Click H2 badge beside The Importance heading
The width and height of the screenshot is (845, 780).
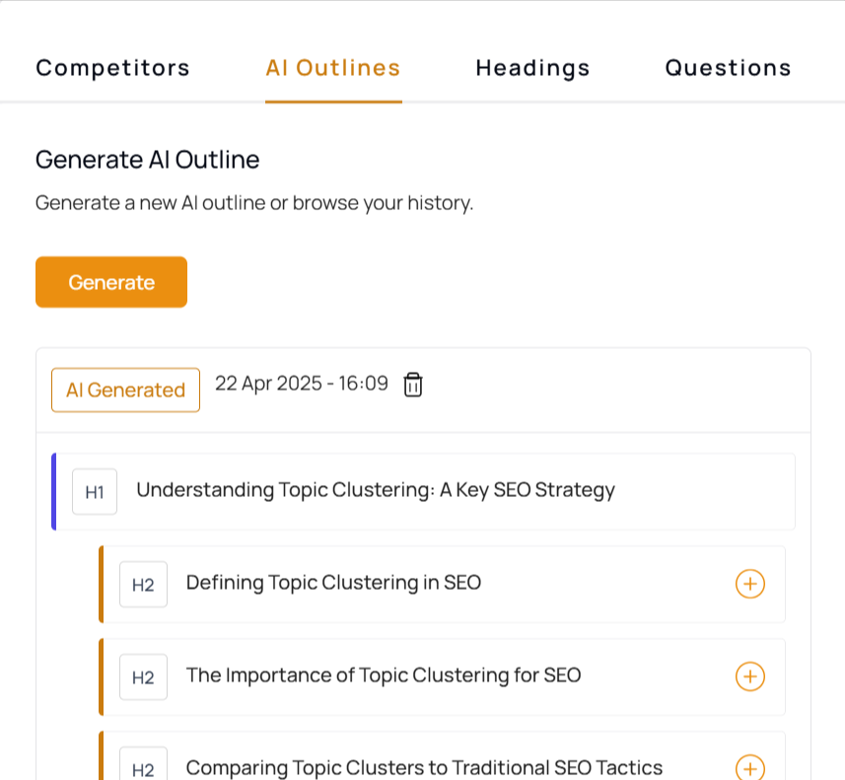point(143,677)
